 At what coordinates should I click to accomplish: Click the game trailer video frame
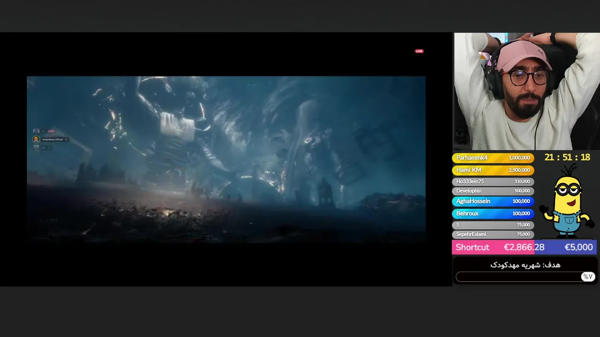click(x=226, y=159)
